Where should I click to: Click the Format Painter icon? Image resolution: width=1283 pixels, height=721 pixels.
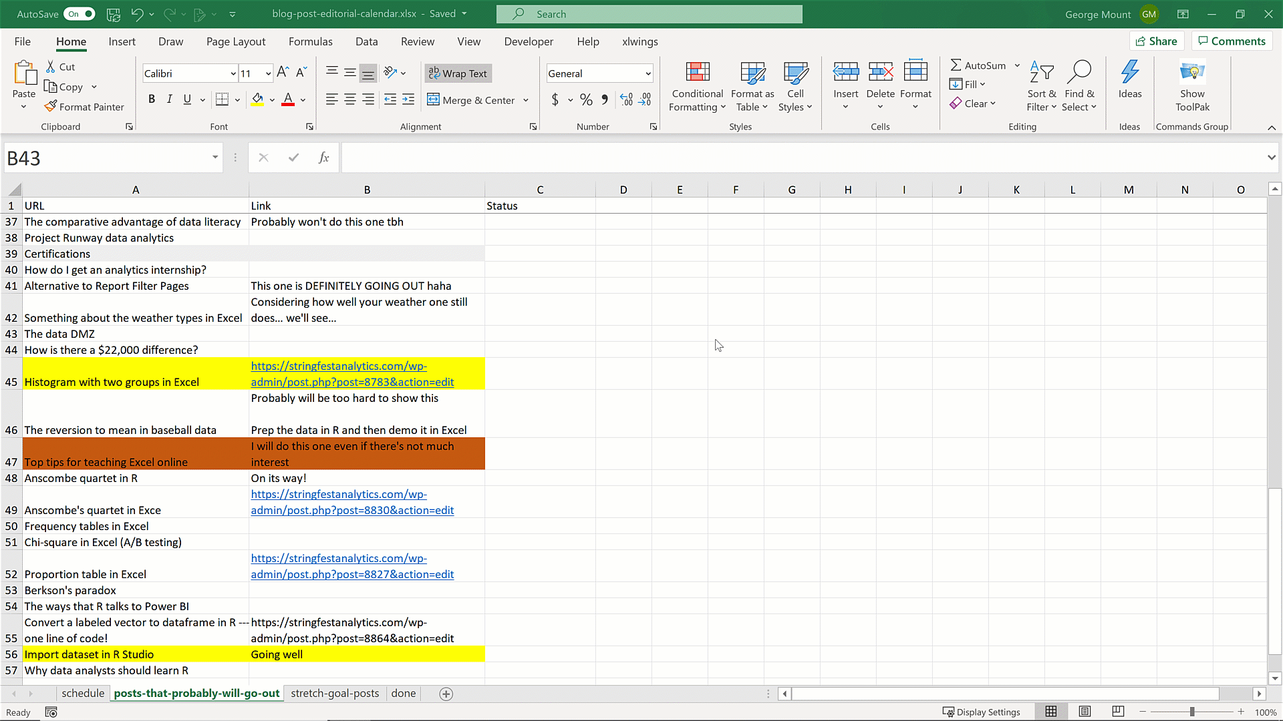[51, 107]
